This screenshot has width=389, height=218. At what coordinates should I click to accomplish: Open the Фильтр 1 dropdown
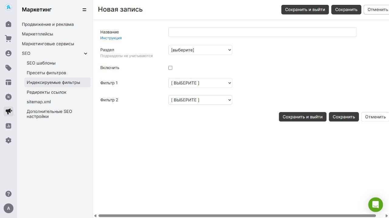(x=200, y=83)
